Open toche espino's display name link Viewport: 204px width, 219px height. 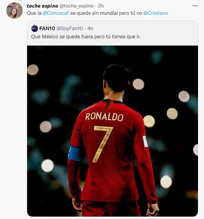[43, 6]
